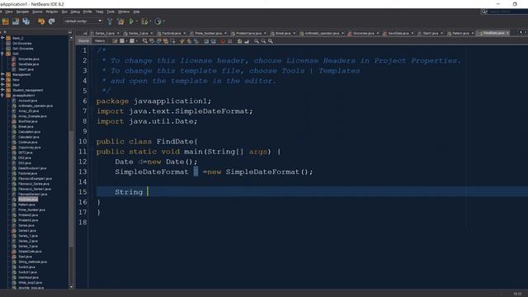Image resolution: width=528 pixels, height=297 pixels.
Task: Open the Debug Project dropdown arrow
Action: coord(150,21)
